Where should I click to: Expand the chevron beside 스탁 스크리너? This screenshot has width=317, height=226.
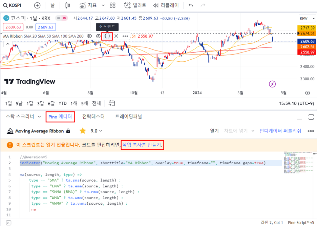coord(39,117)
